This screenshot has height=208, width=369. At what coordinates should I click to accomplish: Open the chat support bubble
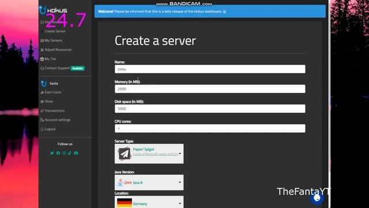[317, 198]
